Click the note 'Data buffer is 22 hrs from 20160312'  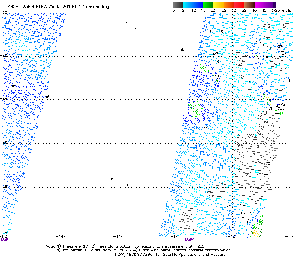[x=95, y=250]
